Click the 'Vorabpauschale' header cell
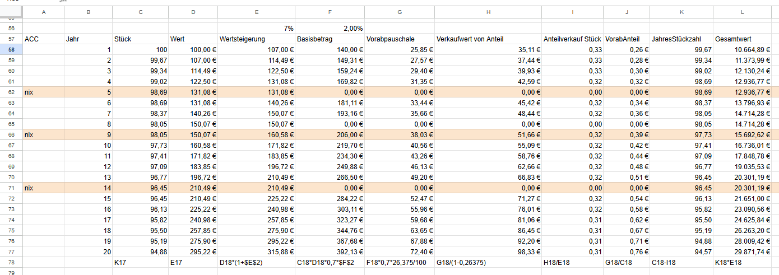Screen dimensions: 779x275 [399, 39]
